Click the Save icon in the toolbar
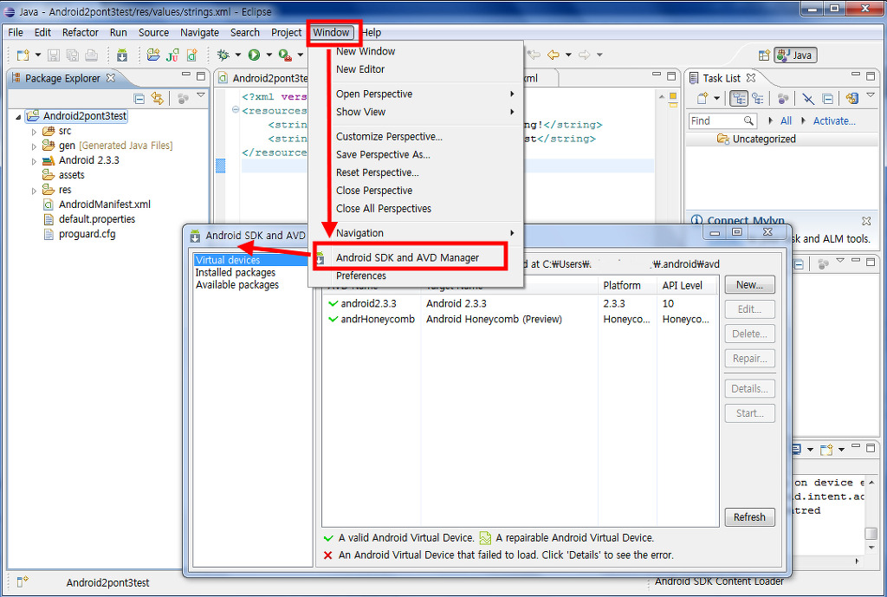This screenshot has width=887, height=597. click(x=53, y=55)
